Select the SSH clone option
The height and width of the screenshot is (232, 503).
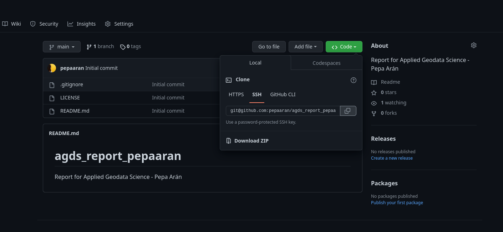[x=257, y=94]
